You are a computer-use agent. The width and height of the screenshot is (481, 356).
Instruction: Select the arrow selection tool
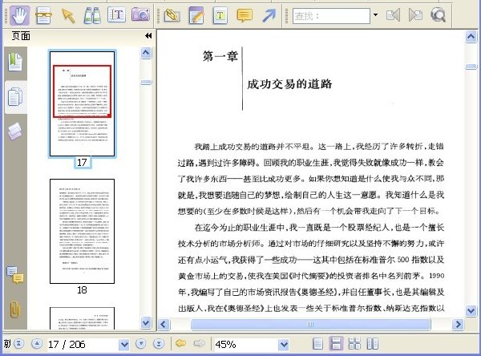tap(68, 15)
